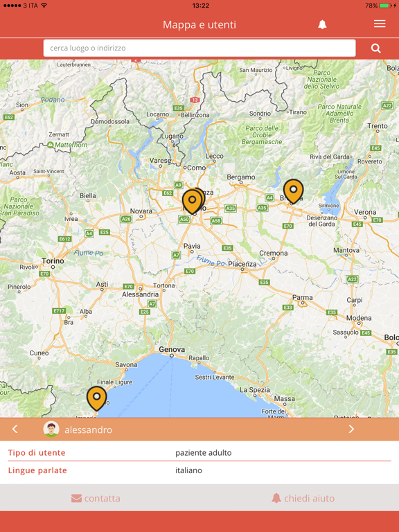This screenshot has height=532, width=399.
Task: Click 'Tipo di utente' label
Action: 37,452
